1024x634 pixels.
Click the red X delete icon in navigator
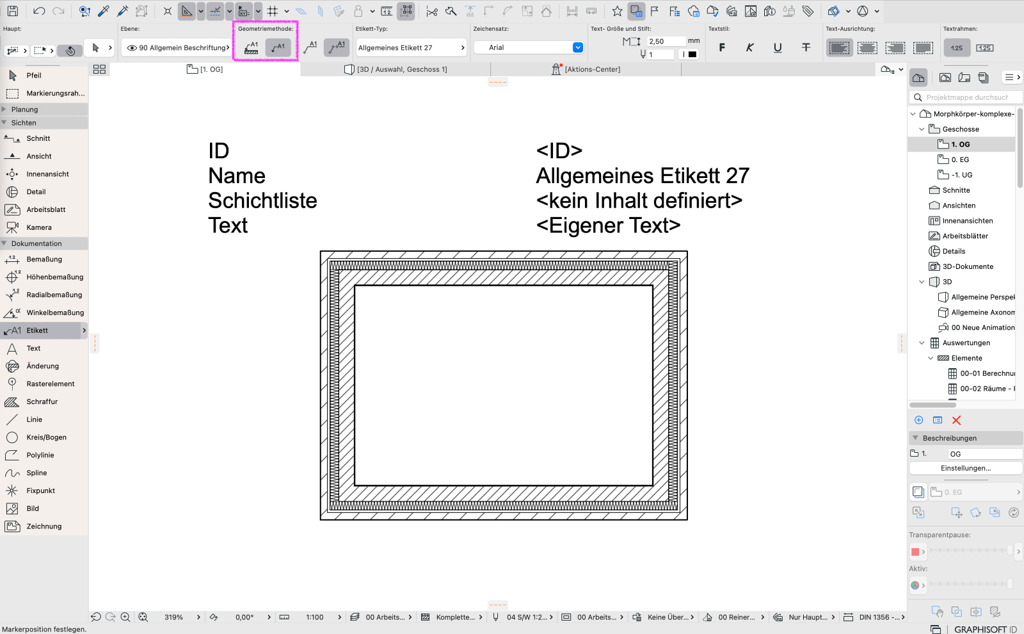(x=956, y=420)
